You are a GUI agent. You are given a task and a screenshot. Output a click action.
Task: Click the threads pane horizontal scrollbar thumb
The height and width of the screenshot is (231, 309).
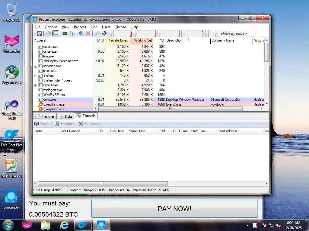click(103, 183)
